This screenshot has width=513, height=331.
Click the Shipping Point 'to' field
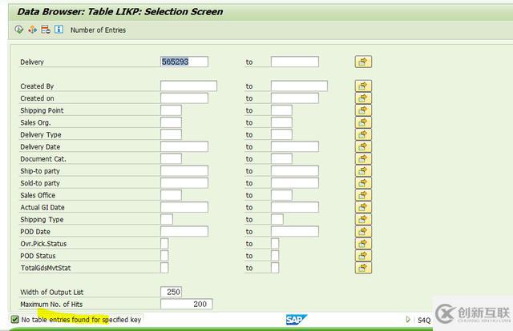(281, 110)
